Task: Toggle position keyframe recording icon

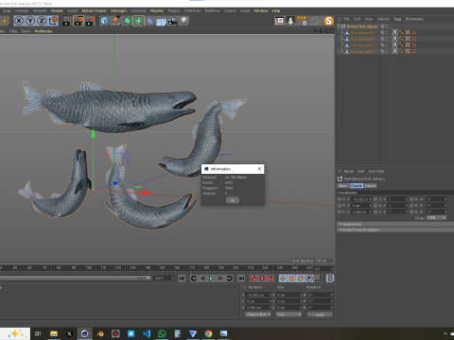Action: (283, 279)
